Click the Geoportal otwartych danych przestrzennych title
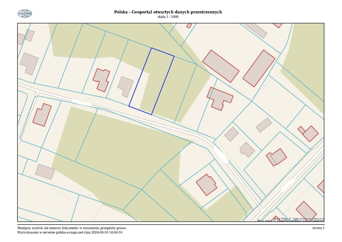The height and width of the screenshot is (242, 342). tap(168, 12)
